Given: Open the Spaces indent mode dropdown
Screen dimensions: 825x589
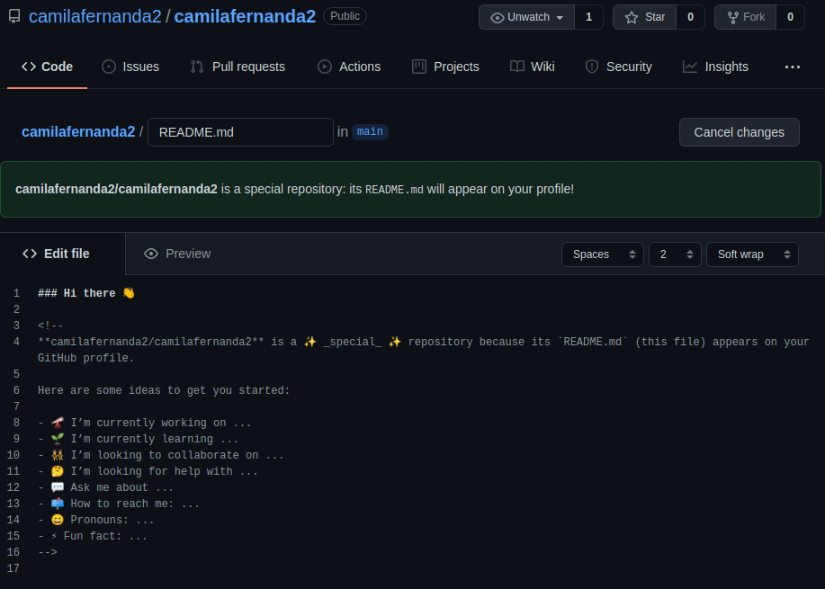Looking at the screenshot, I should coord(602,254).
